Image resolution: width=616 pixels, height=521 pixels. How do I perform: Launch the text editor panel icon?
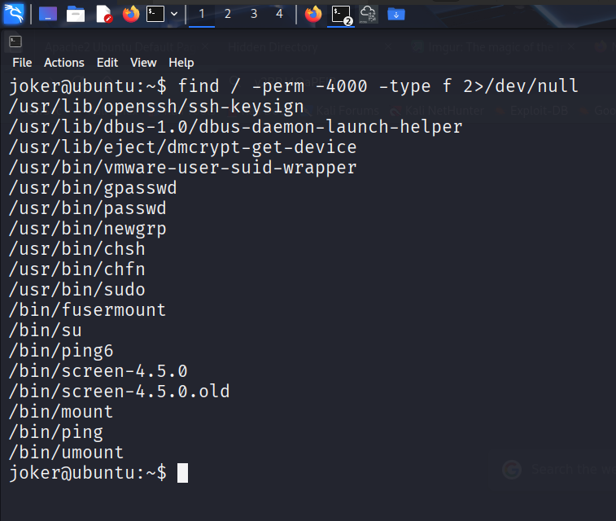pyautogui.click(x=104, y=14)
